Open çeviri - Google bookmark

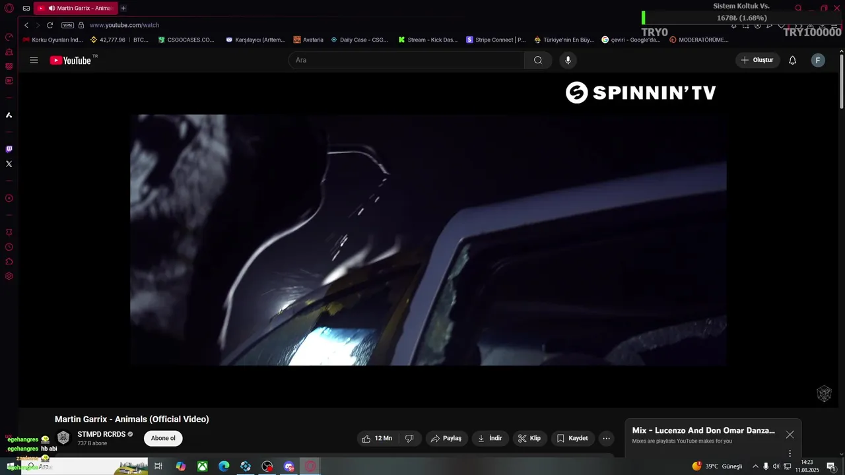click(x=631, y=40)
